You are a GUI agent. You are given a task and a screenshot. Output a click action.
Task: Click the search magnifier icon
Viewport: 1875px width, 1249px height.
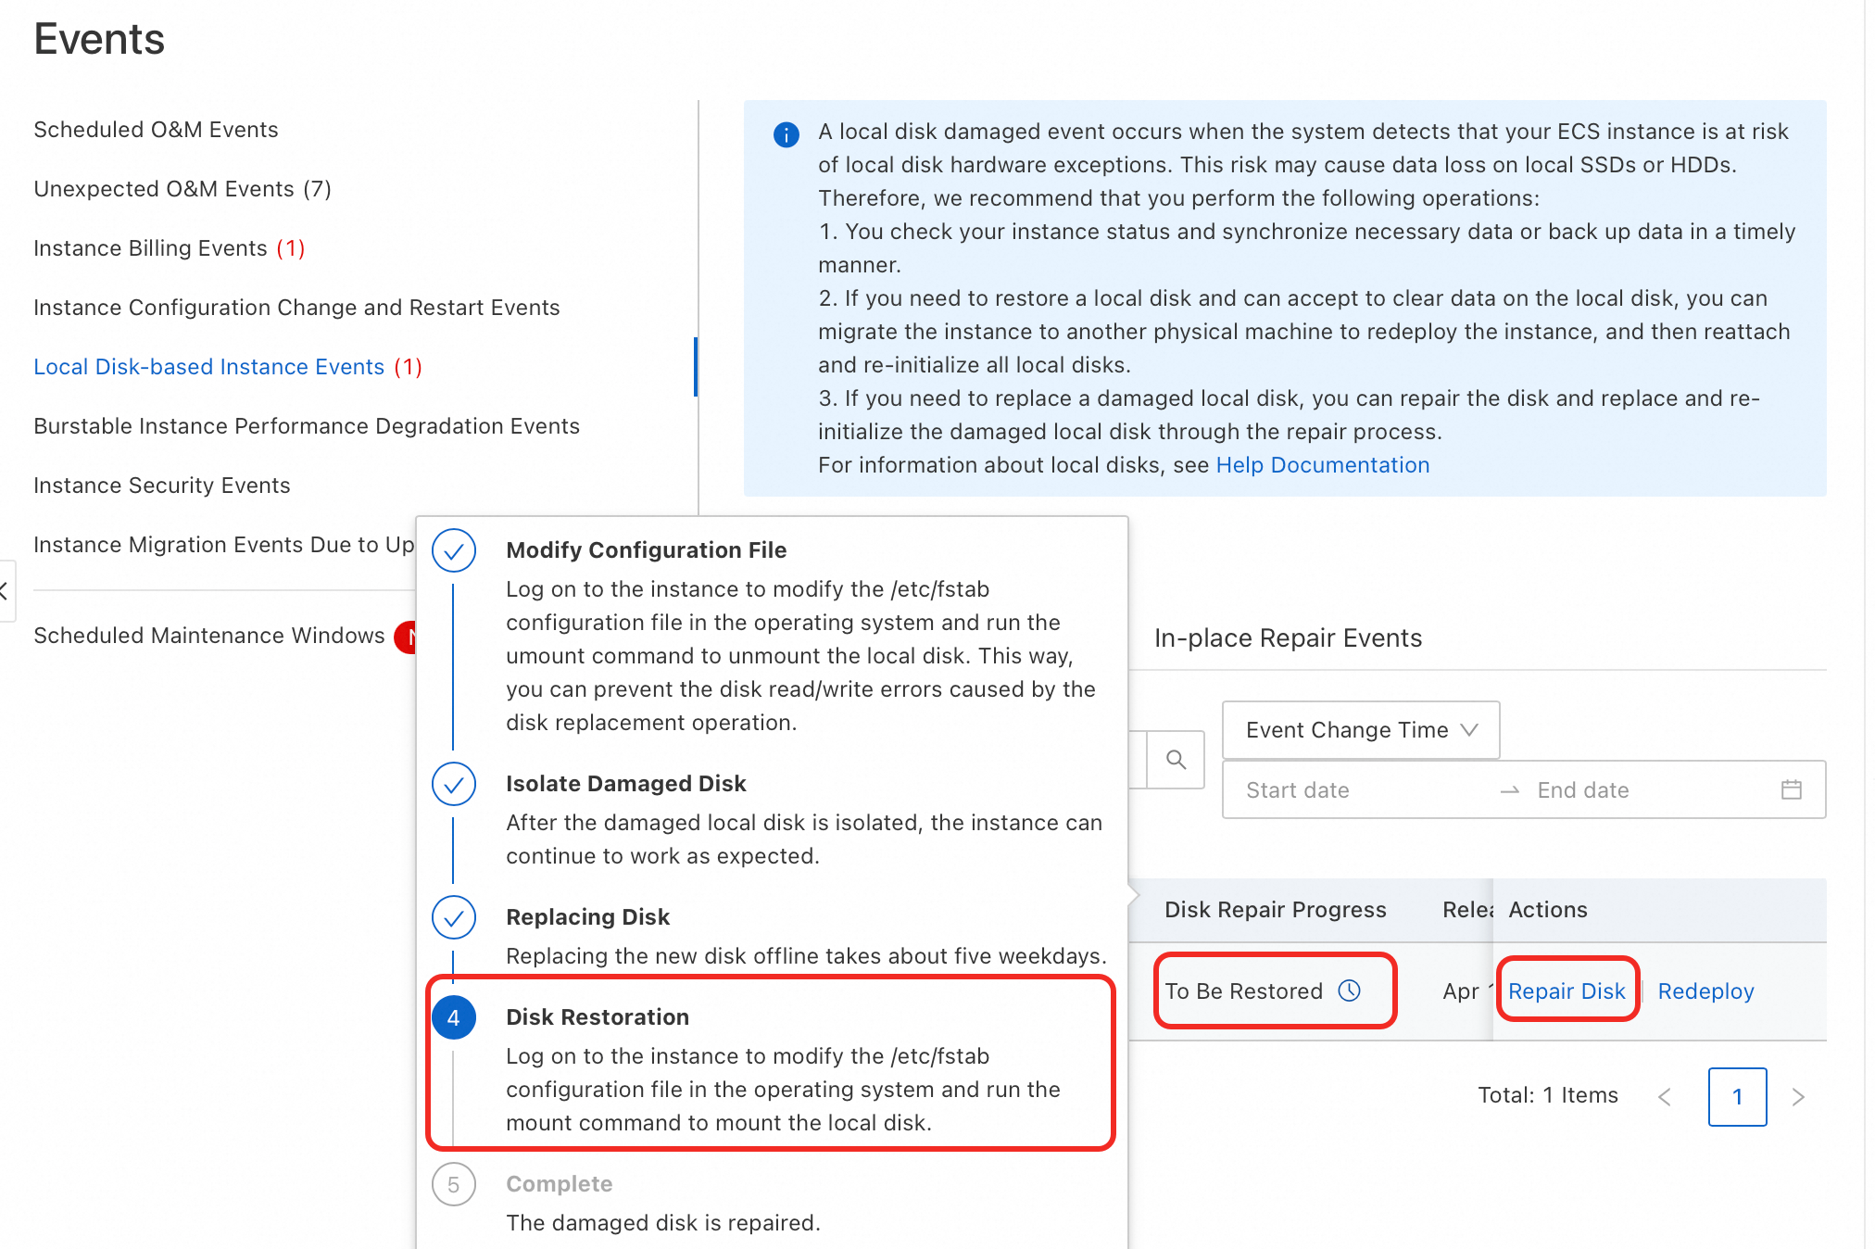click(x=1176, y=760)
